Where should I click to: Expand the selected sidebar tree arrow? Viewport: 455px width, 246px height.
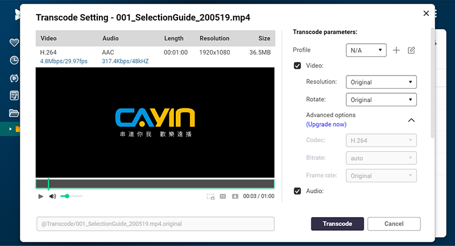(10, 129)
